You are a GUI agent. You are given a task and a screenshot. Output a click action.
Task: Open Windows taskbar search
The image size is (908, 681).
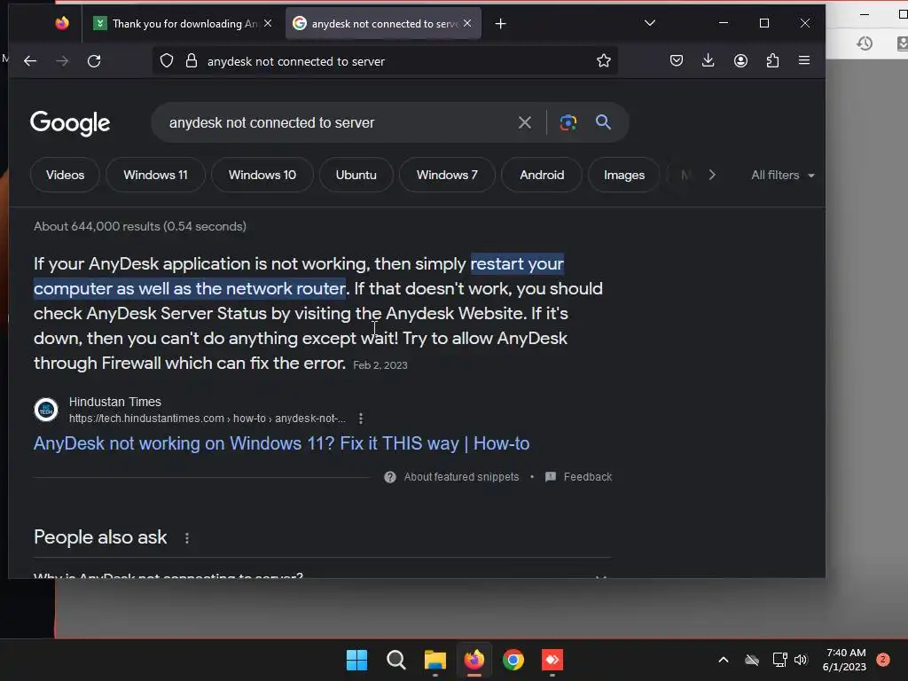point(396,660)
